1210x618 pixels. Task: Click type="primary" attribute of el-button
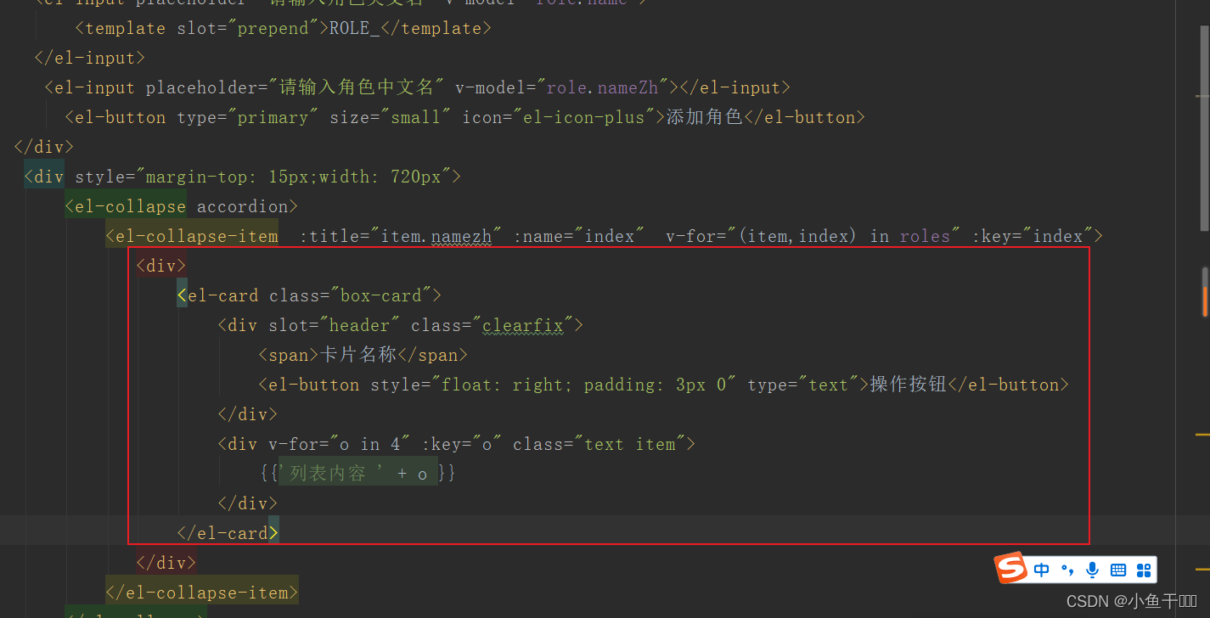tap(248, 117)
